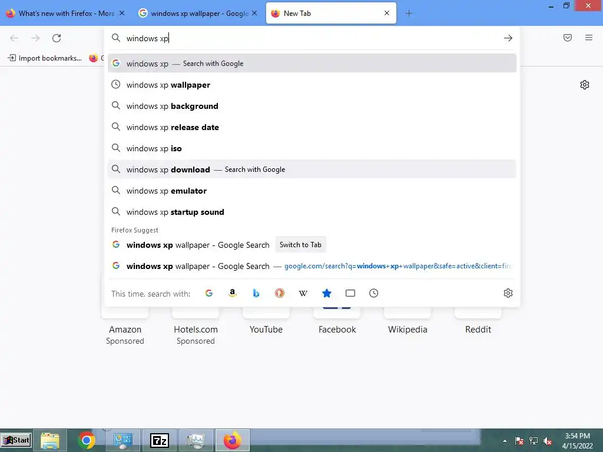Search this time with Amazon icon
This screenshot has height=452, width=603.
[x=232, y=293]
